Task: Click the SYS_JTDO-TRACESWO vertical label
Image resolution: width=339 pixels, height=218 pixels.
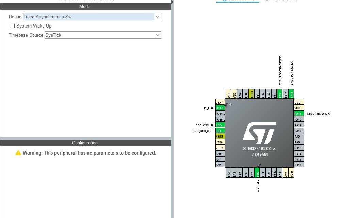Action: click(280, 71)
